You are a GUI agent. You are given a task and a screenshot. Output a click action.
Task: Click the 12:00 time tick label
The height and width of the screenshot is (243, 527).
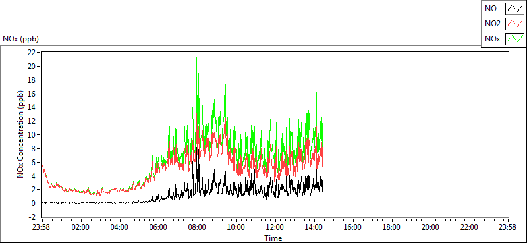(x=275, y=227)
